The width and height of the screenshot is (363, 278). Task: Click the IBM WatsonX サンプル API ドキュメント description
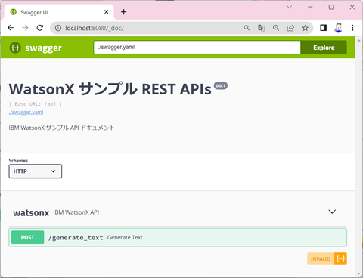62,128
